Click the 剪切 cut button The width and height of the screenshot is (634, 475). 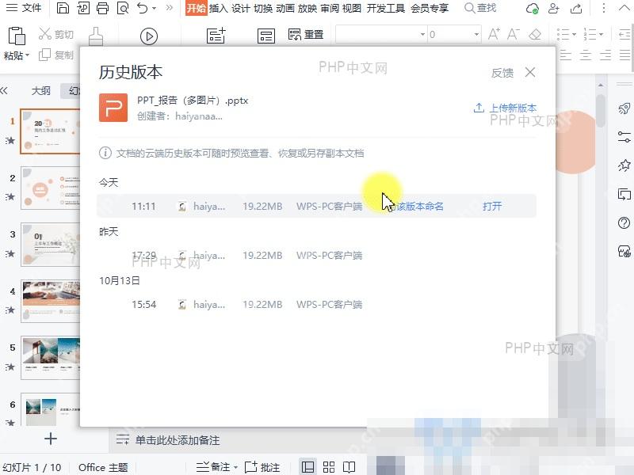click(x=56, y=34)
